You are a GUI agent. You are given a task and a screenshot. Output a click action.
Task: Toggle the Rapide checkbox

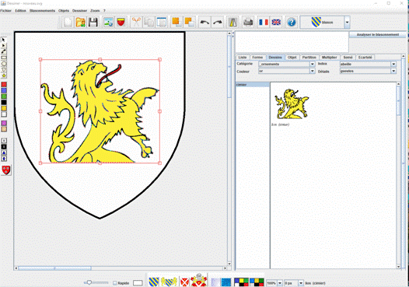[115, 283]
